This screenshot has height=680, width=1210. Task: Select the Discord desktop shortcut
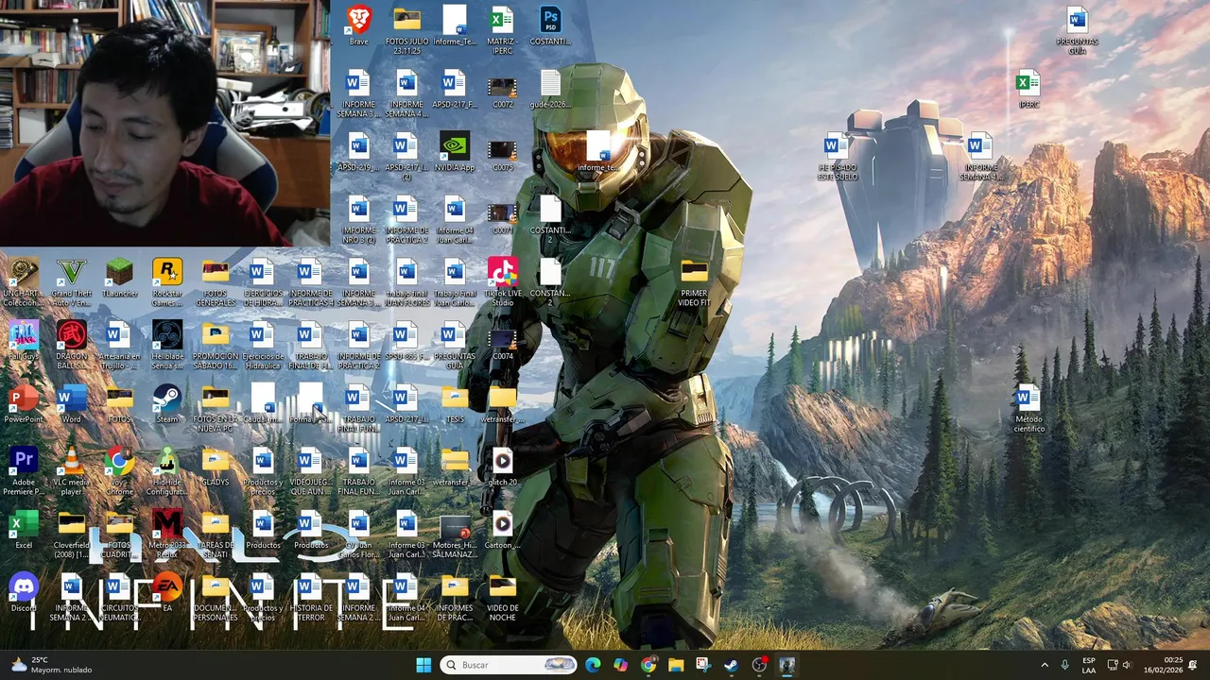(x=23, y=593)
